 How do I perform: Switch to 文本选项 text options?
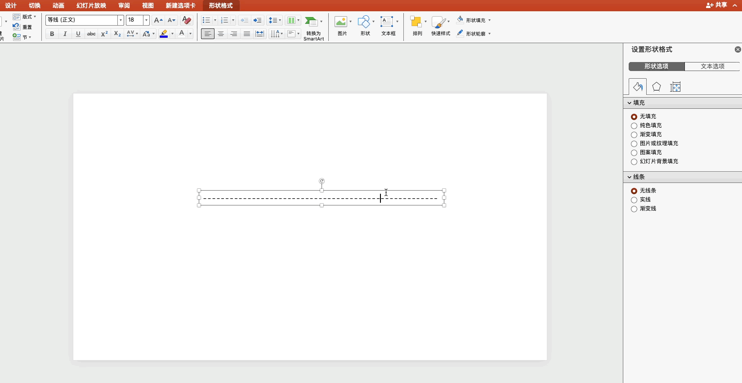coord(712,67)
